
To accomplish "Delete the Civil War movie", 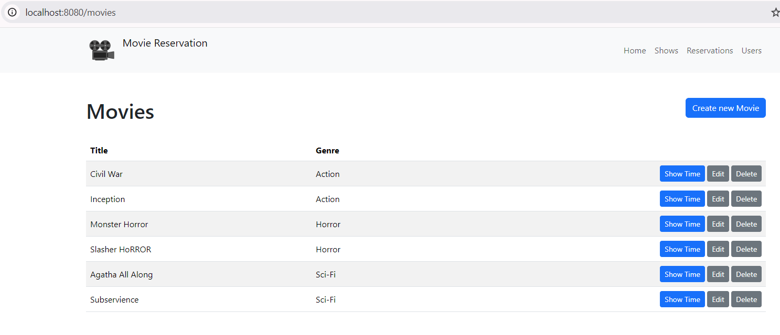I will point(746,174).
